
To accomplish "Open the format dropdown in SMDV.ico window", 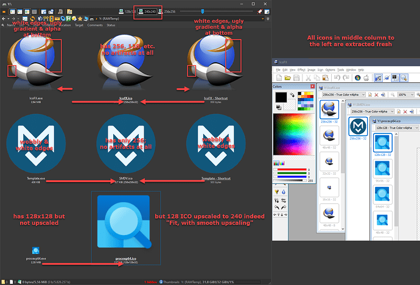I will click(372, 111).
